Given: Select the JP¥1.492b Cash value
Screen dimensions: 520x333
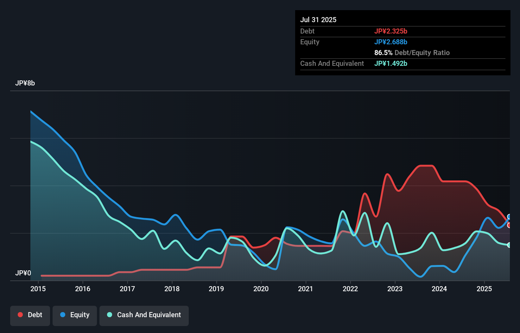Looking at the screenshot, I should 391,63.
